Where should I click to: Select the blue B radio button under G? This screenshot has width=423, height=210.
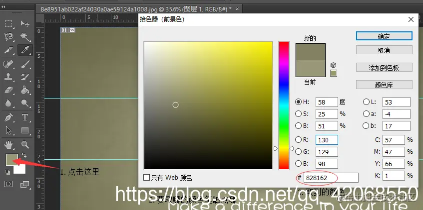click(298, 163)
